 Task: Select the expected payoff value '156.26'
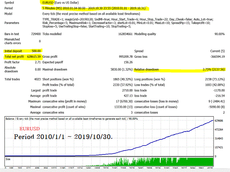pyautogui.click(x=128, y=62)
